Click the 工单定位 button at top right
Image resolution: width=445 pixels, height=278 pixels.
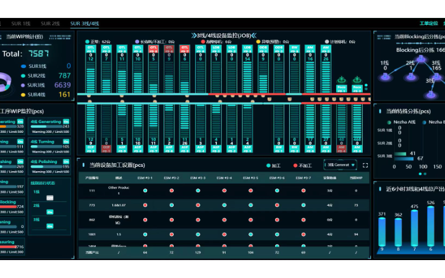click(428, 23)
